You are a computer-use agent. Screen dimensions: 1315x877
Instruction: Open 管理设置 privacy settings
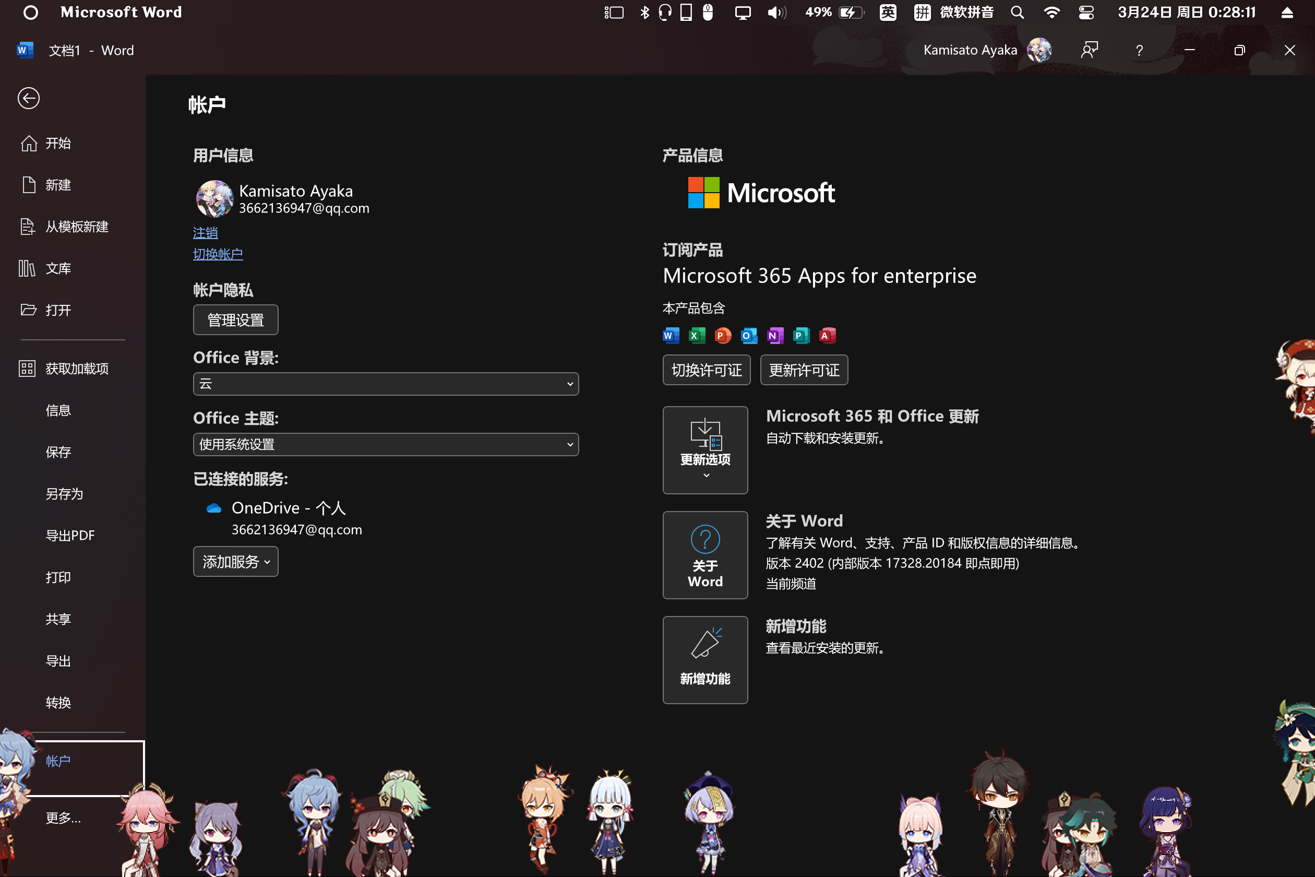(x=235, y=320)
